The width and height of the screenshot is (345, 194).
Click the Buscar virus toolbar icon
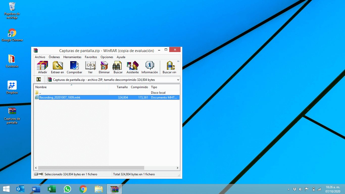pyautogui.click(x=169, y=67)
